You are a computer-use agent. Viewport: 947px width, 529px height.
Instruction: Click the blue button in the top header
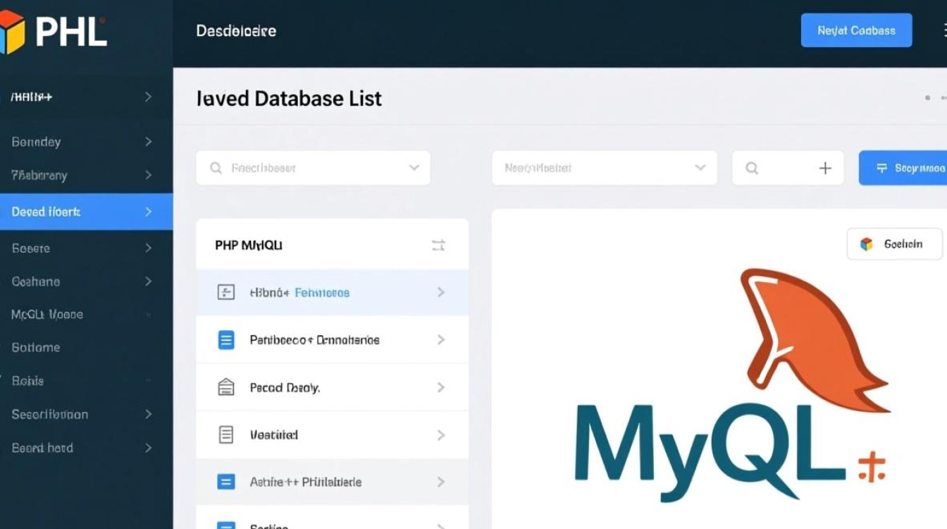click(x=856, y=30)
